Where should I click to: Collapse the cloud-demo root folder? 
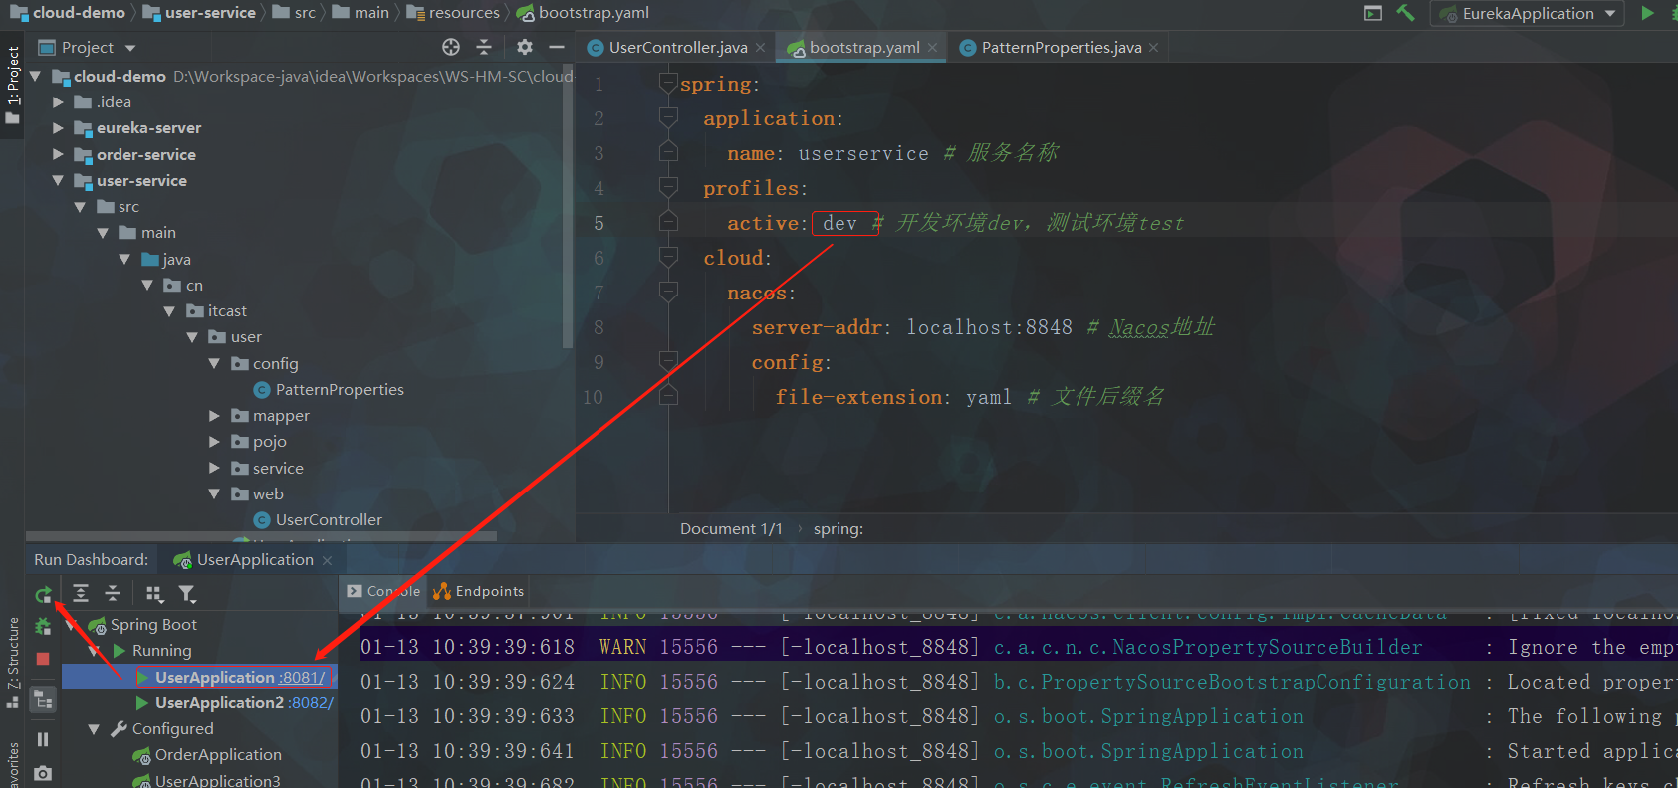(x=36, y=76)
